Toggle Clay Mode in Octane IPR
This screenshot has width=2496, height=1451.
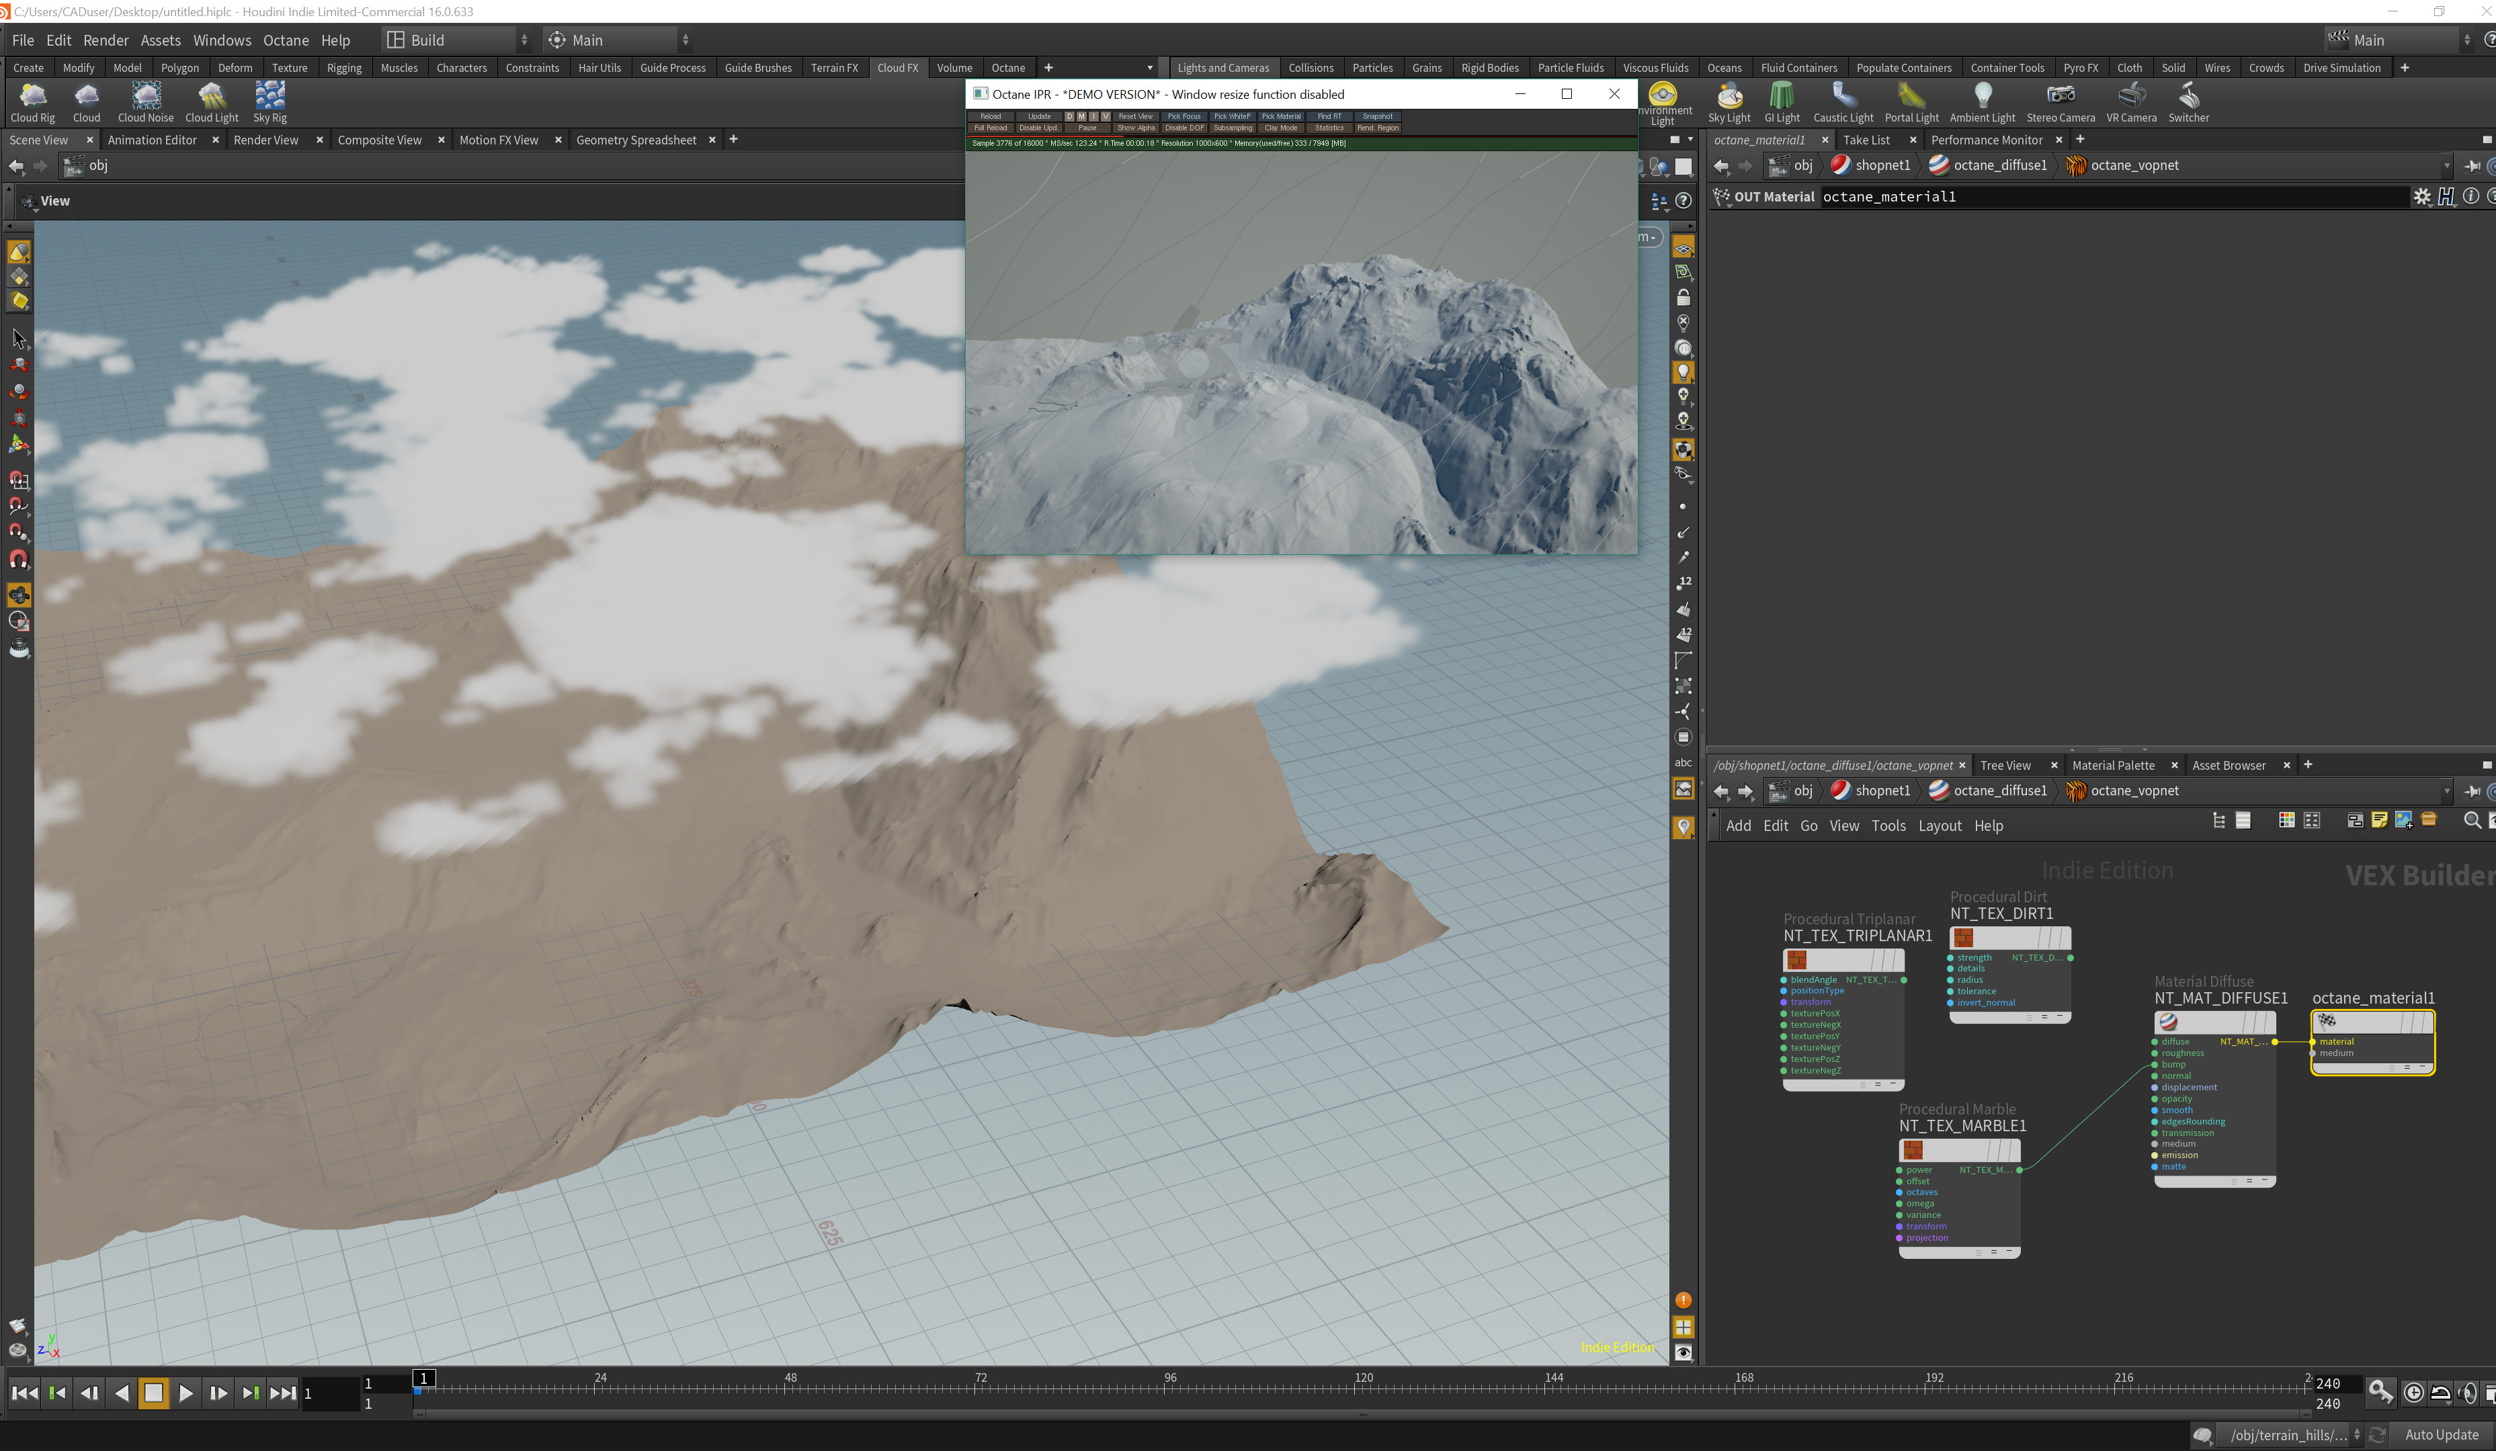[1281, 128]
